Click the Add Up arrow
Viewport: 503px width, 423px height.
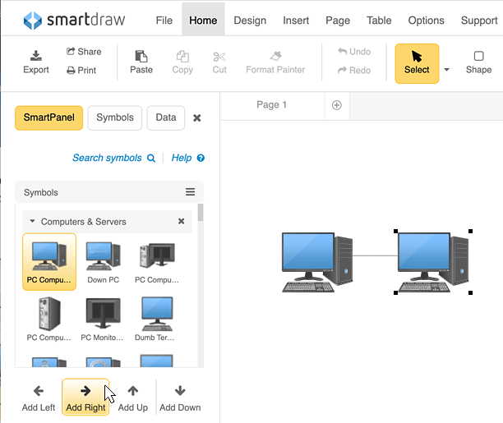[132, 391]
